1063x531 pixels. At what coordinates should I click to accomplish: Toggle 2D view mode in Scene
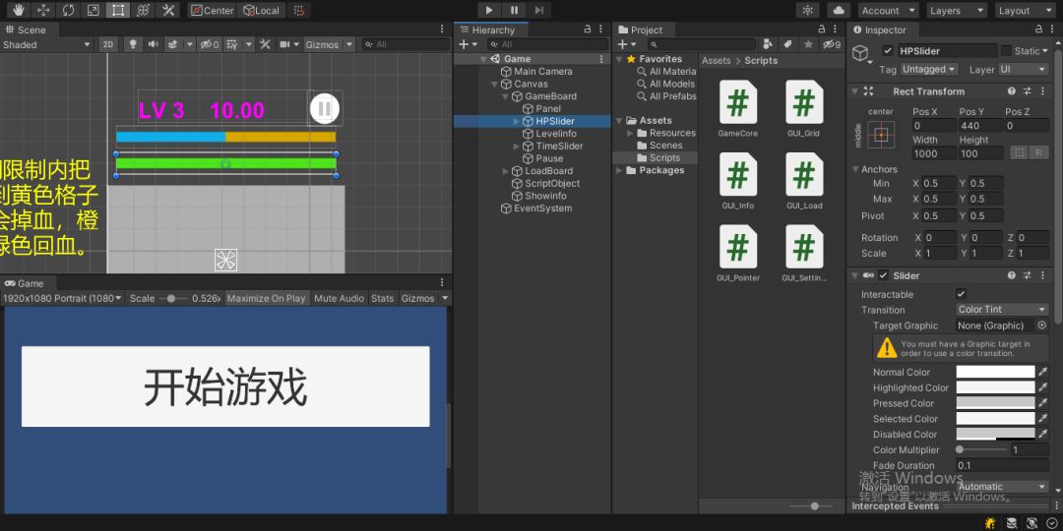click(108, 44)
